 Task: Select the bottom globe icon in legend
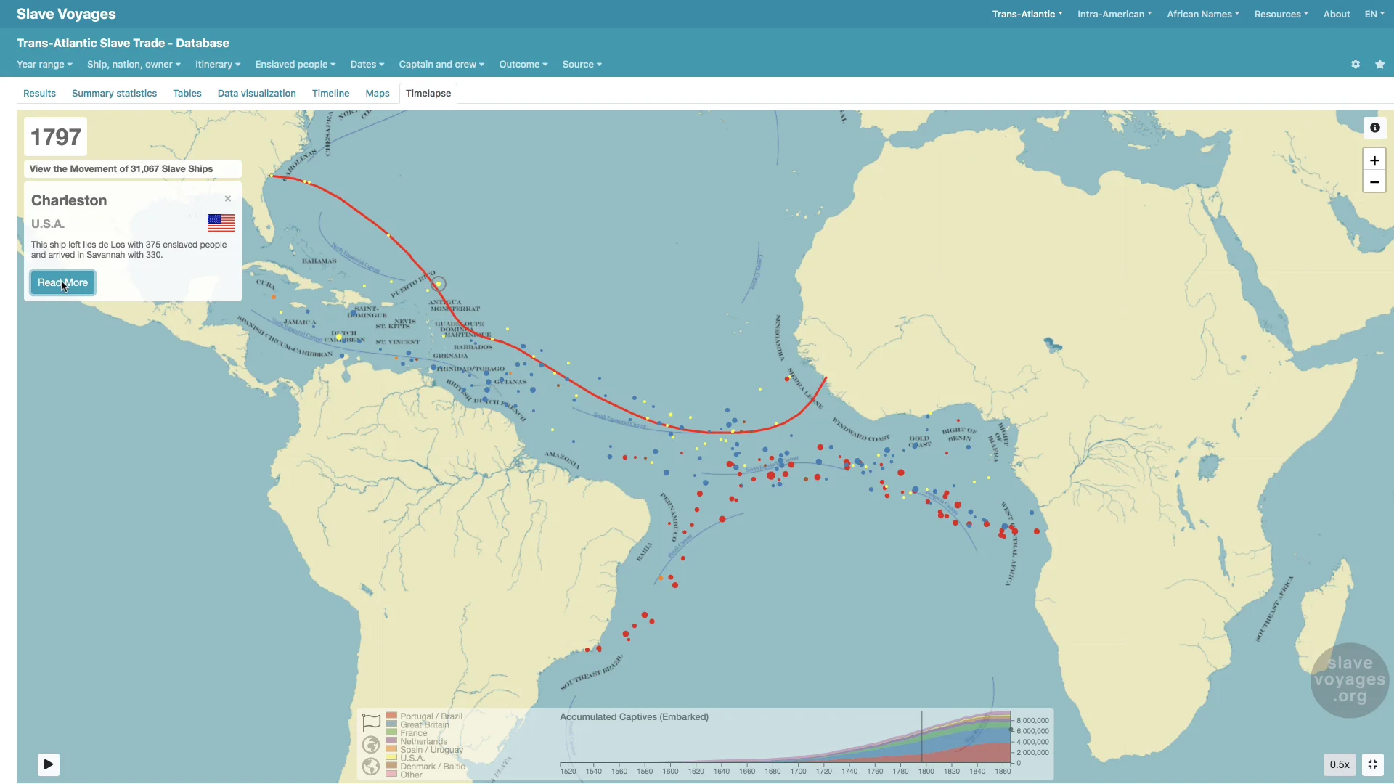[x=371, y=767]
